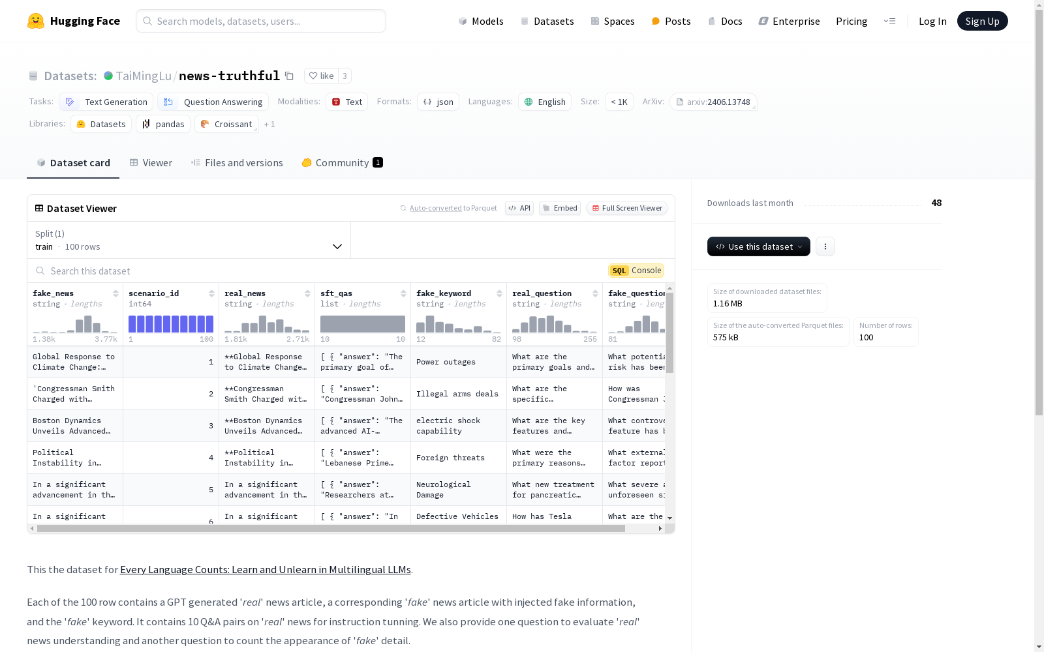Select the pandas library tag
Screen dimensions: 1044x652
point(163,124)
